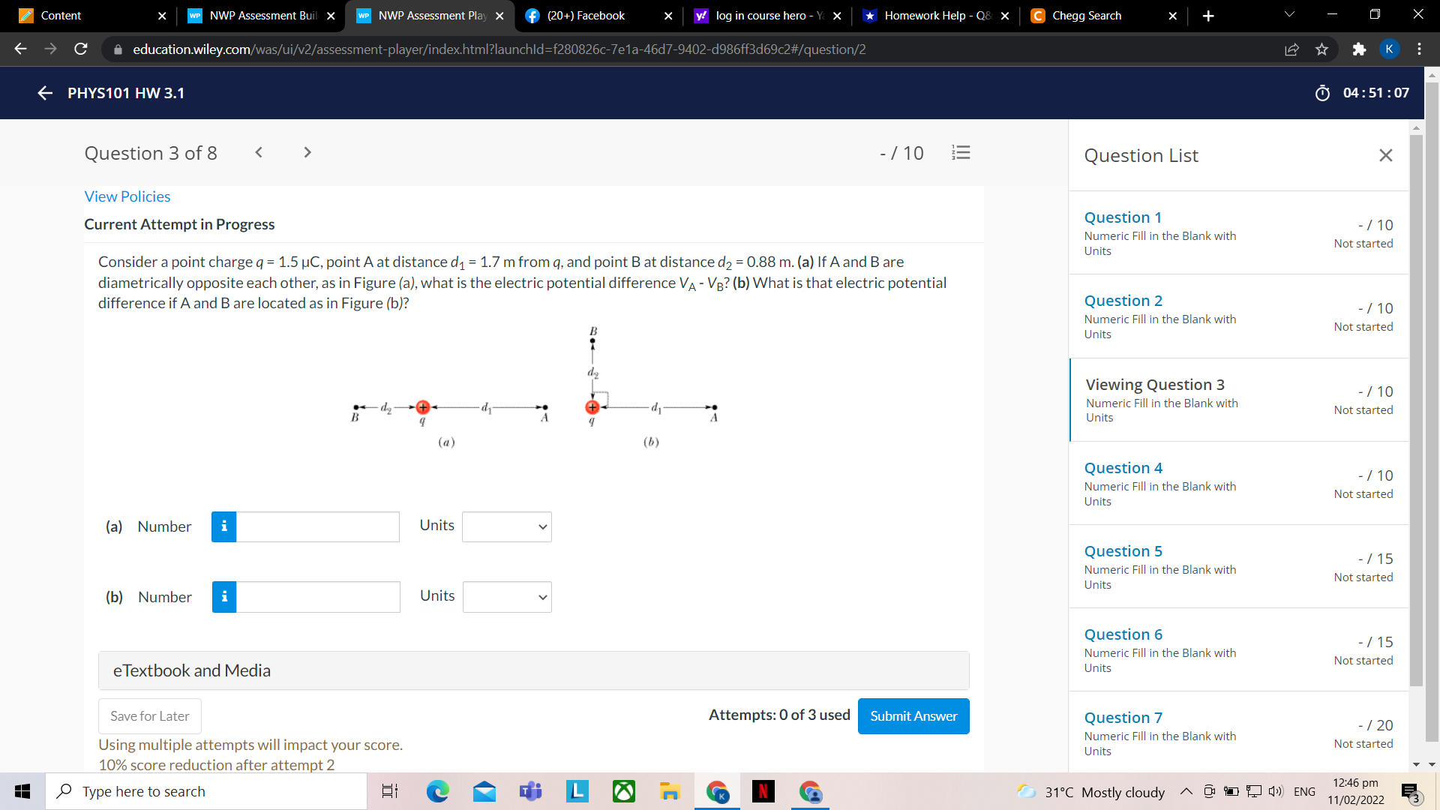Submit the answer with Submit Answer button
The height and width of the screenshot is (810, 1440).
point(913,715)
